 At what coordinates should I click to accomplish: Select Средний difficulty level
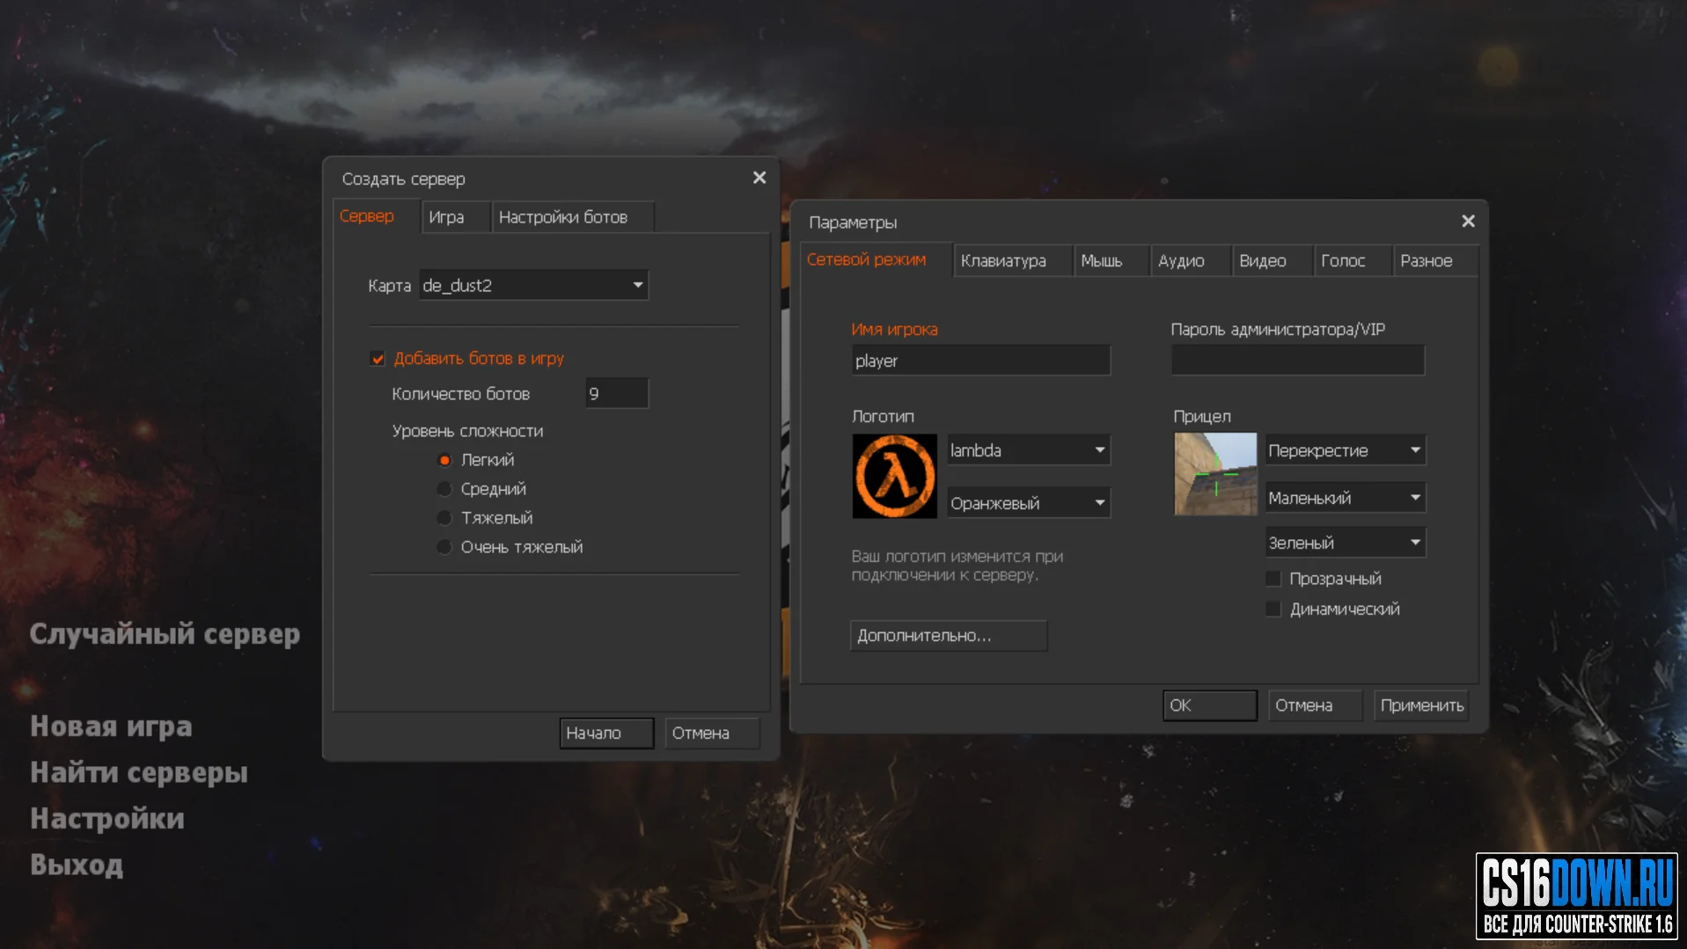click(x=444, y=489)
